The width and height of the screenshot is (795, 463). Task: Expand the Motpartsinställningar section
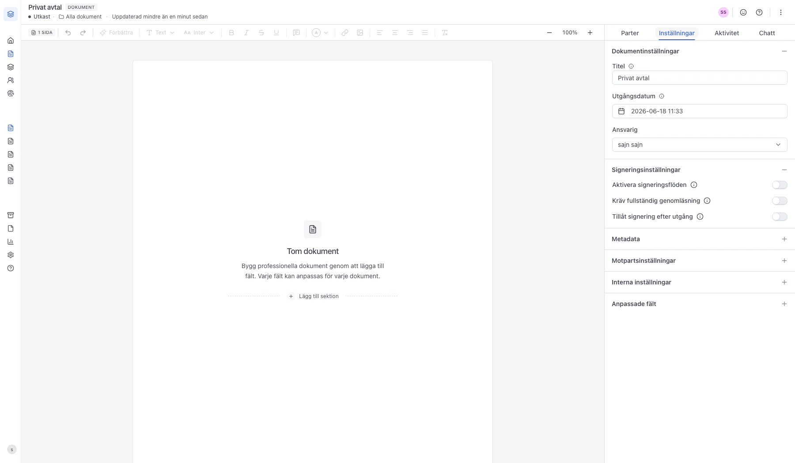coord(784,261)
